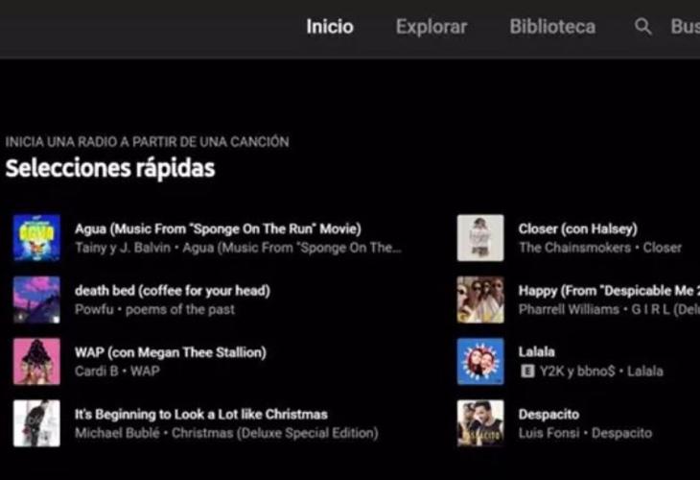Click the explicit E badge on Lalala
Screen dimensions: 700x480
coord(527,371)
